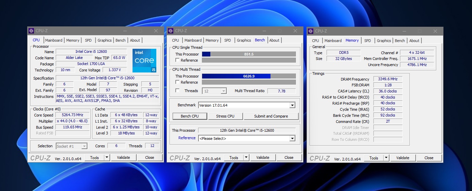Image resolution: width=472 pixels, height=191 pixels.
Task: Switch to About tab in the benchmark window
Action: coord(274,40)
